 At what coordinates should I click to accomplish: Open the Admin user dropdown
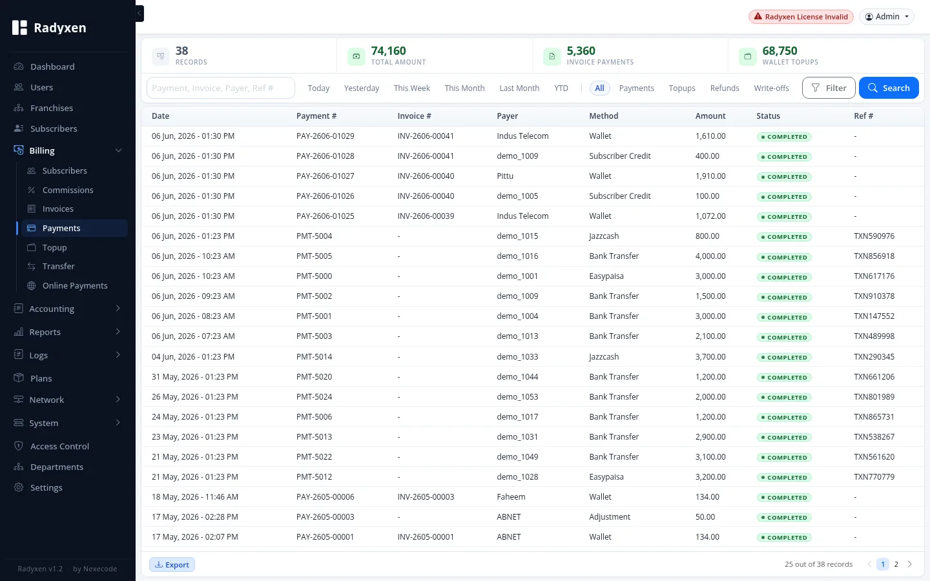pyautogui.click(x=887, y=17)
